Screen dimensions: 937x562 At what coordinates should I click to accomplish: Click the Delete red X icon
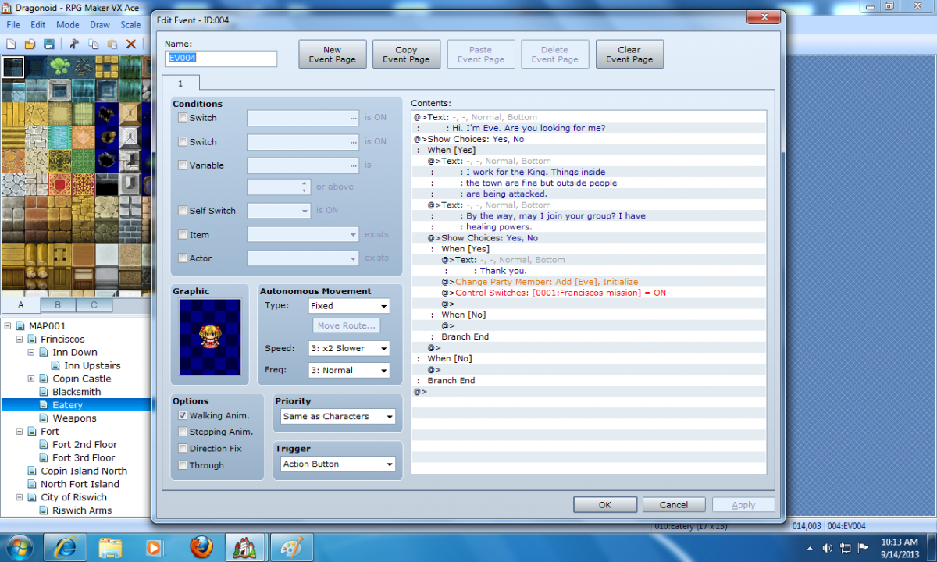[131, 44]
